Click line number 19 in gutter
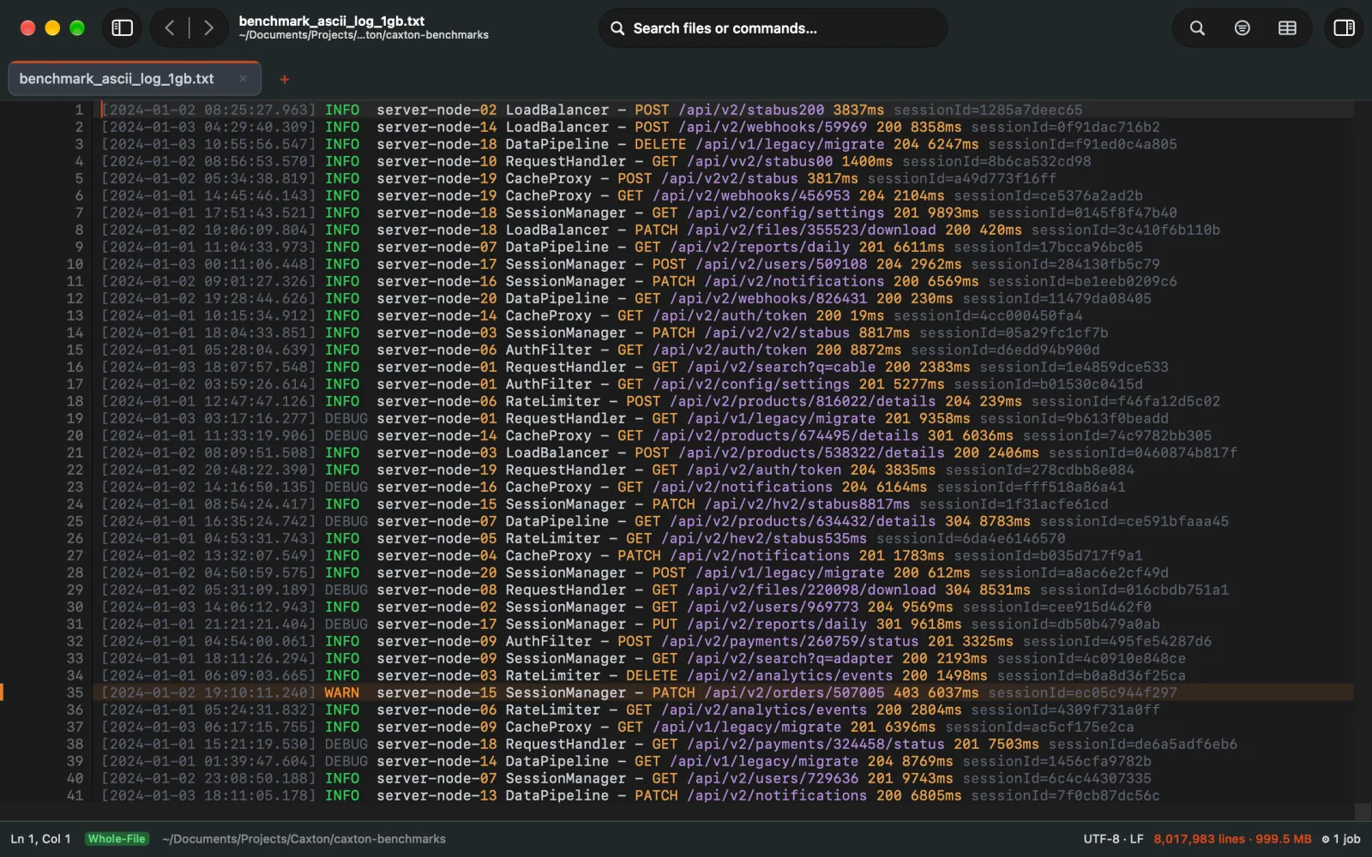Screen dimensions: 1372x857 [x=75, y=418]
